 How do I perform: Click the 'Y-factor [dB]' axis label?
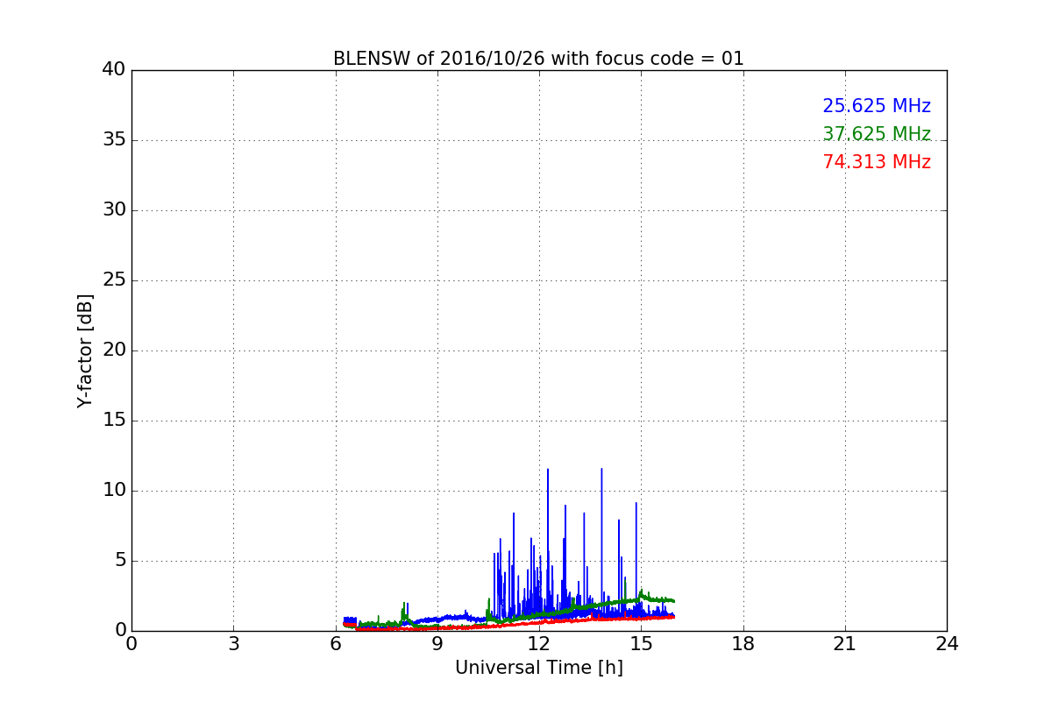(x=85, y=350)
